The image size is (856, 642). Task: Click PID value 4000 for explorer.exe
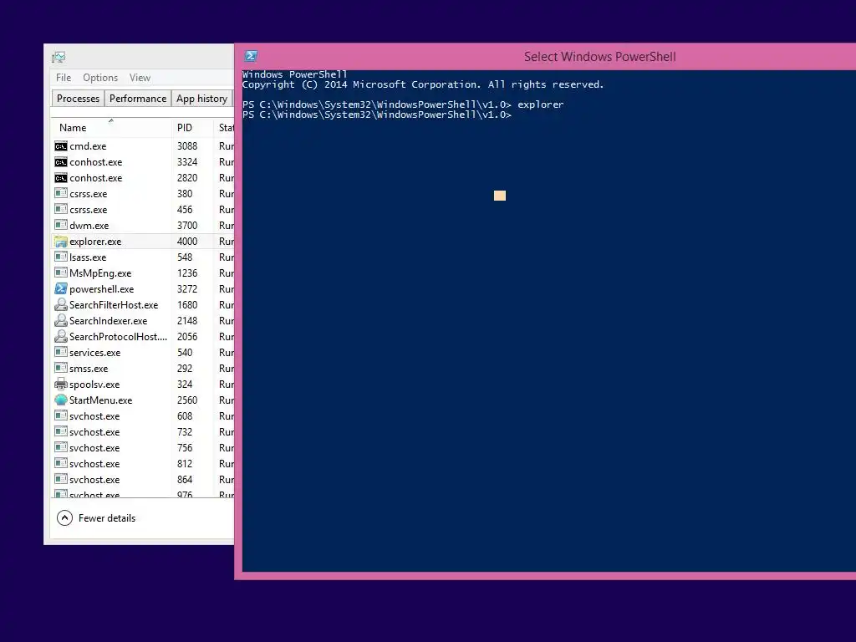[187, 242]
